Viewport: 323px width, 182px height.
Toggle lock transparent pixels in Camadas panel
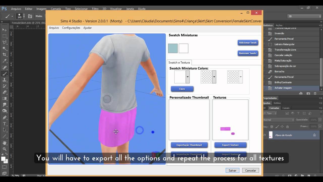[x=272, y=126]
